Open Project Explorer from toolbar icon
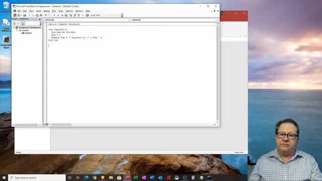322x181 pixels. pyautogui.click(x=71, y=16)
